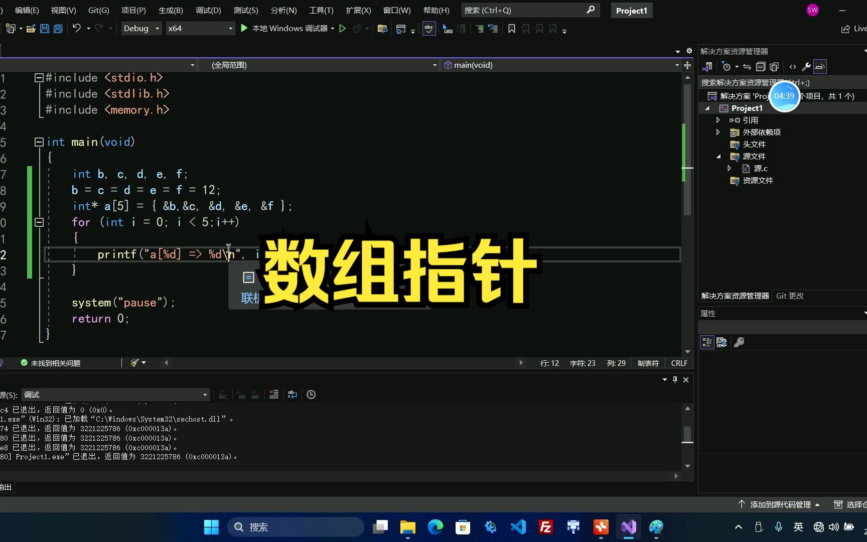Click the editor vertical scrollbar down arrow

tap(687, 351)
